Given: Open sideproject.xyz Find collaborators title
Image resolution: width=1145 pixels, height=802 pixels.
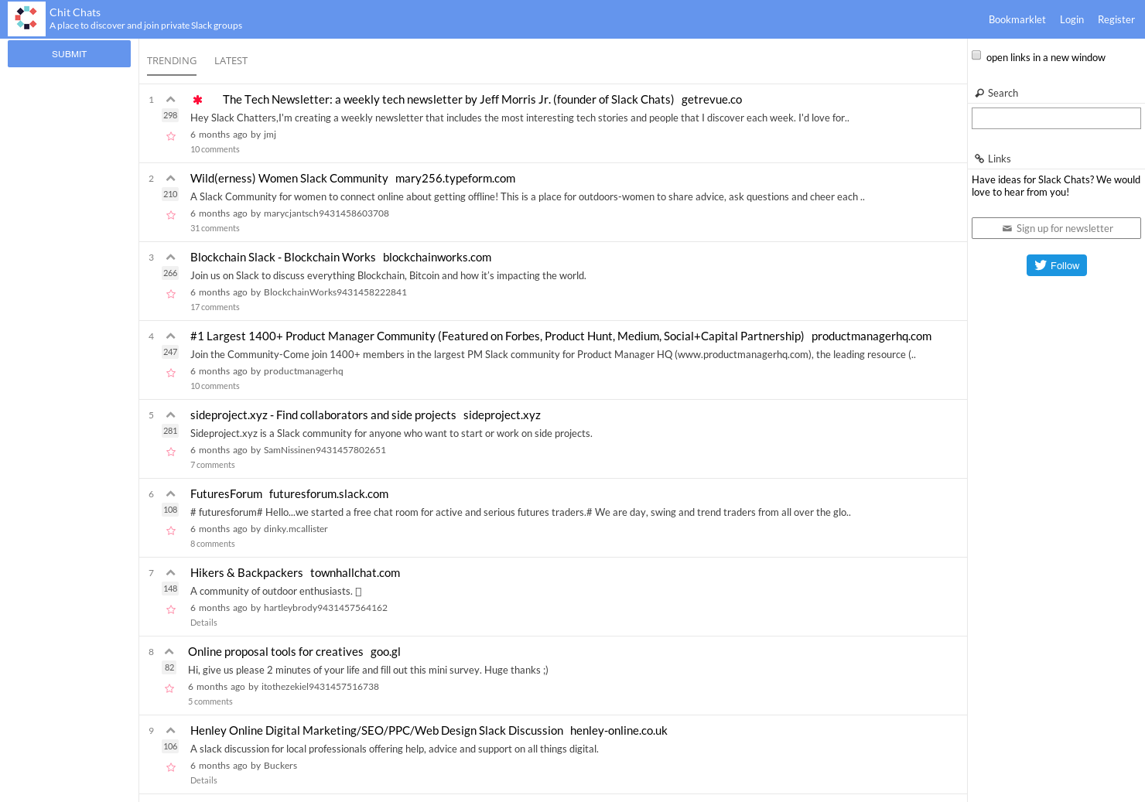Looking at the screenshot, I should click(x=323, y=415).
